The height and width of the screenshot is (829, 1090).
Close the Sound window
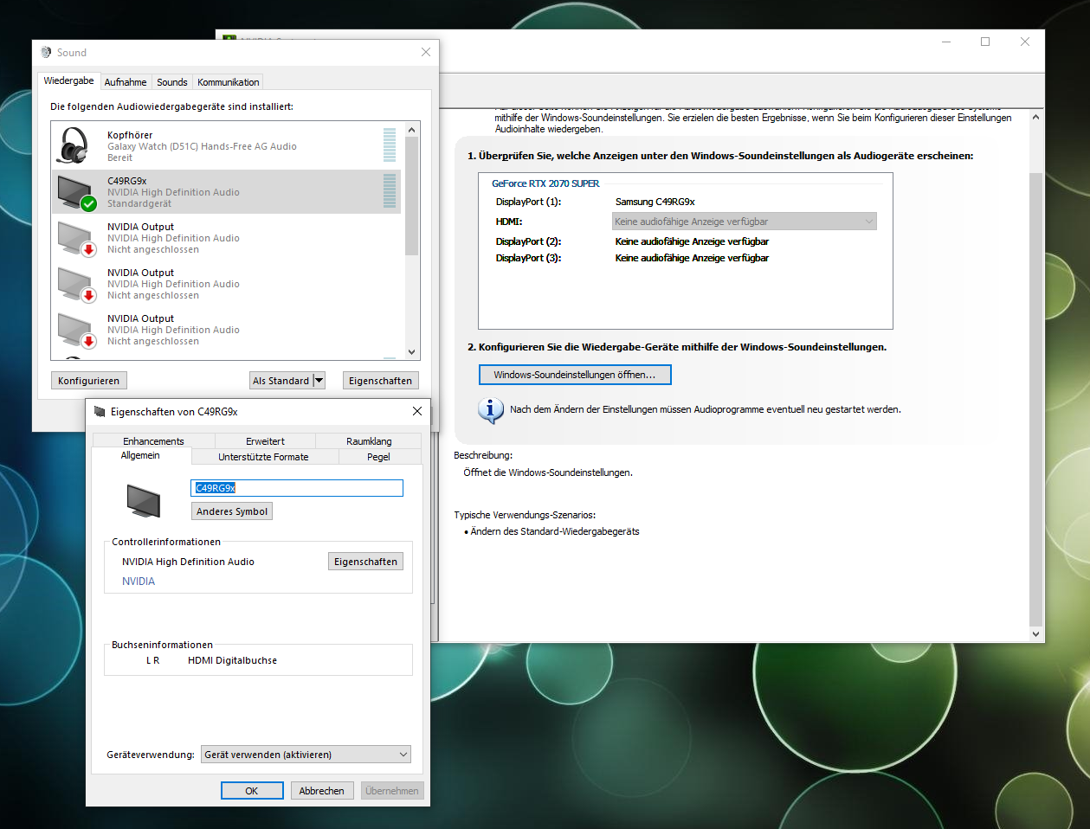click(426, 52)
